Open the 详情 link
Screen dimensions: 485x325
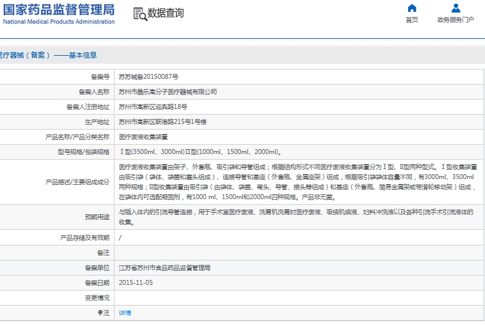125,313
